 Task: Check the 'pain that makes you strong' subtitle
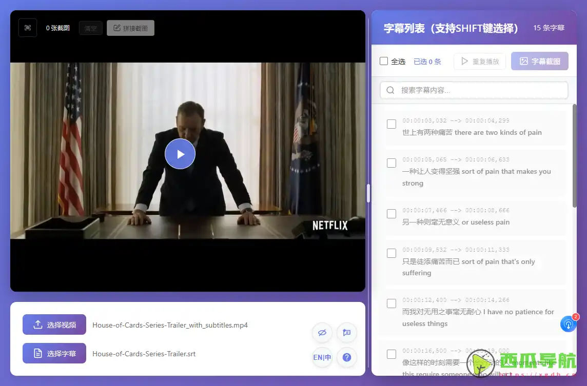(x=391, y=163)
